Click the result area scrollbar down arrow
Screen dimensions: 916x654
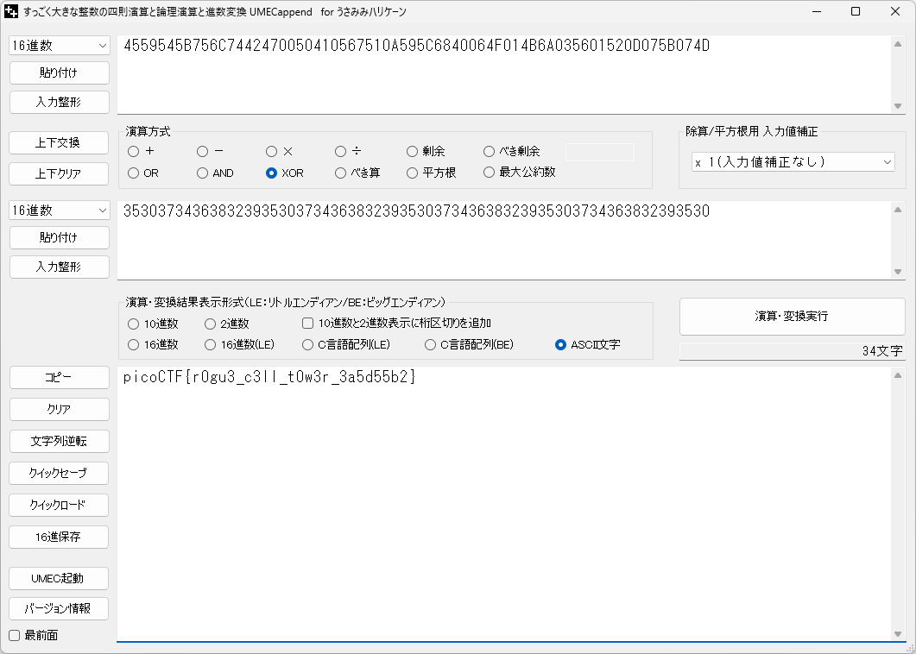(898, 634)
